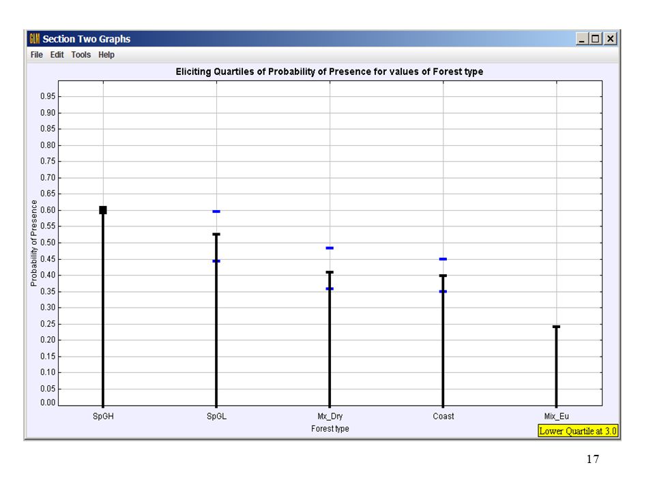Click the Coast upper quartile blue marker
Image resolution: width=655 pixels, height=491 pixels.
(443, 259)
